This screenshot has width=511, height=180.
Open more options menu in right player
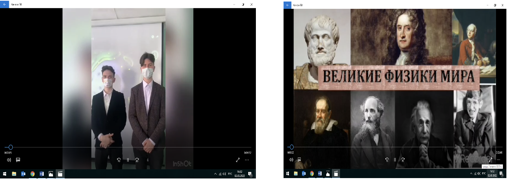(x=499, y=159)
